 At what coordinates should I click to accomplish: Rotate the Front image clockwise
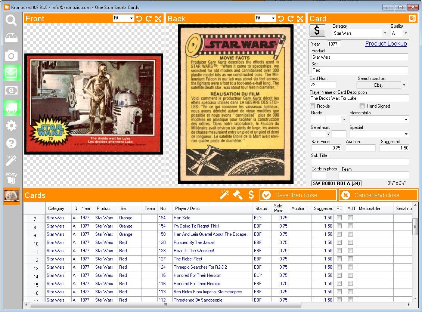point(149,19)
